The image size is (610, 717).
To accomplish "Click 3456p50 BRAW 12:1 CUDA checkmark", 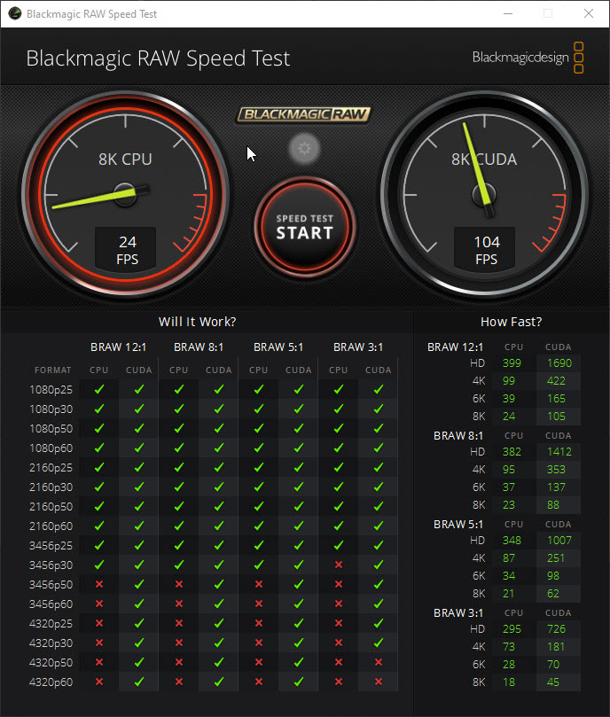I will tap(139, 585).
